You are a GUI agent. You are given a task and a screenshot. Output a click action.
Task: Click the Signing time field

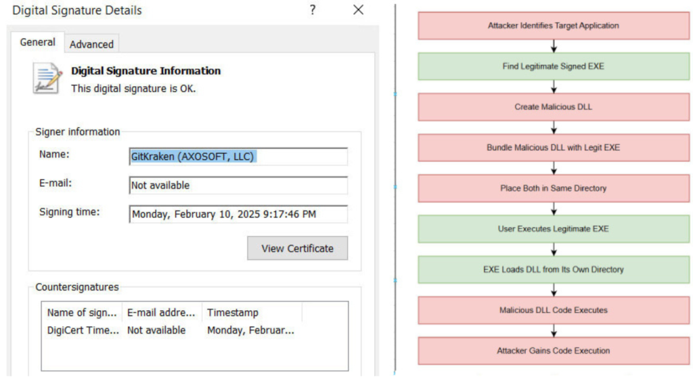(x=238, y=214)
